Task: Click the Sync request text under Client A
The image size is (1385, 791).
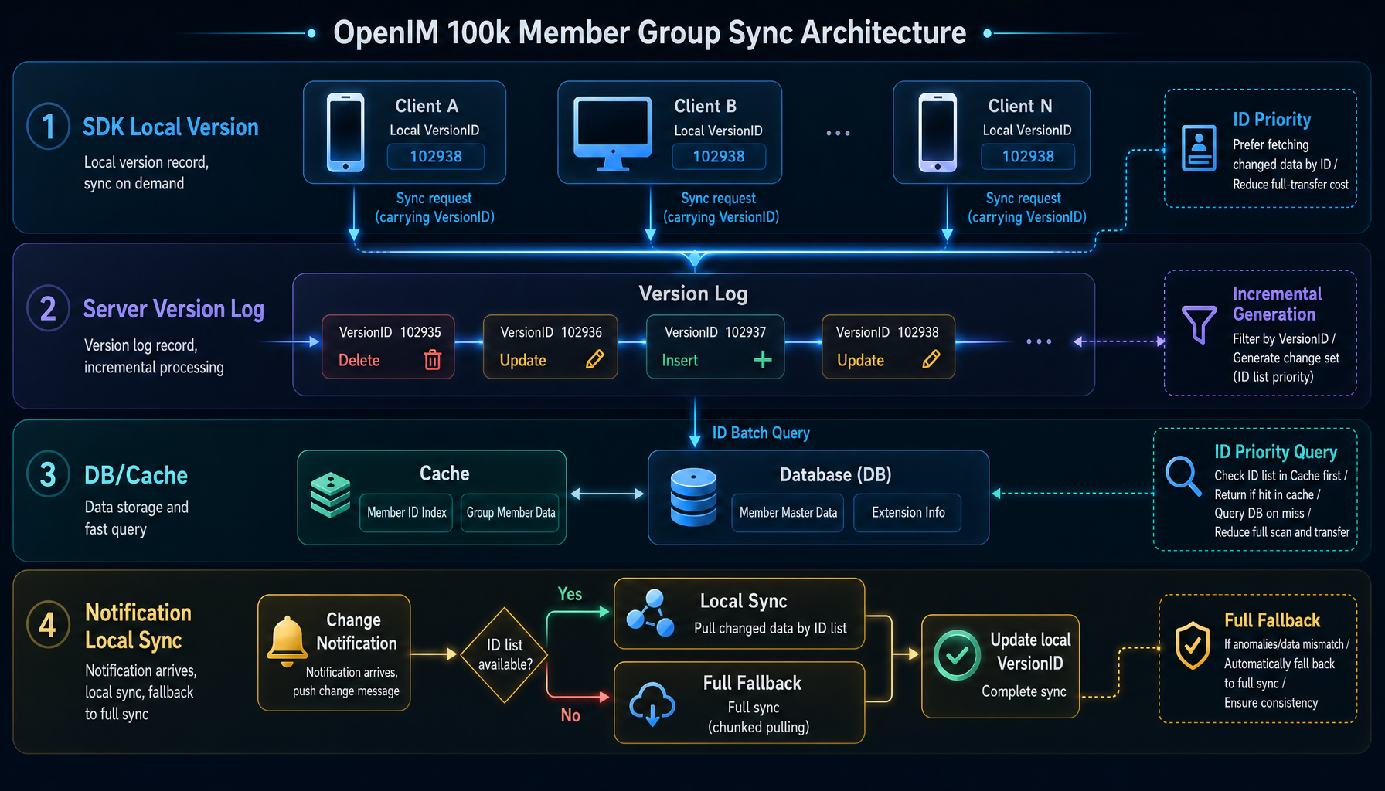Action: tap(434, 208)
